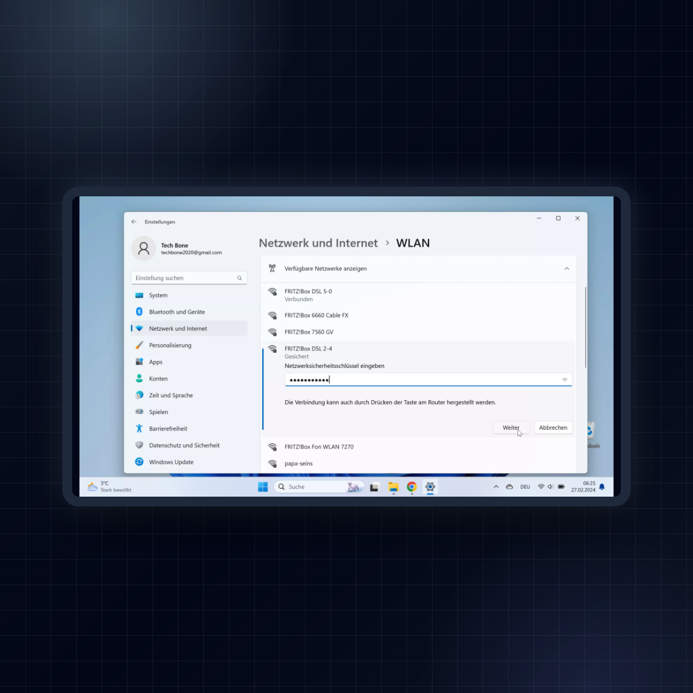The image size is (693, 693).
Task: Click the Settings gear in taskbar
Action: tap(430, 487)
